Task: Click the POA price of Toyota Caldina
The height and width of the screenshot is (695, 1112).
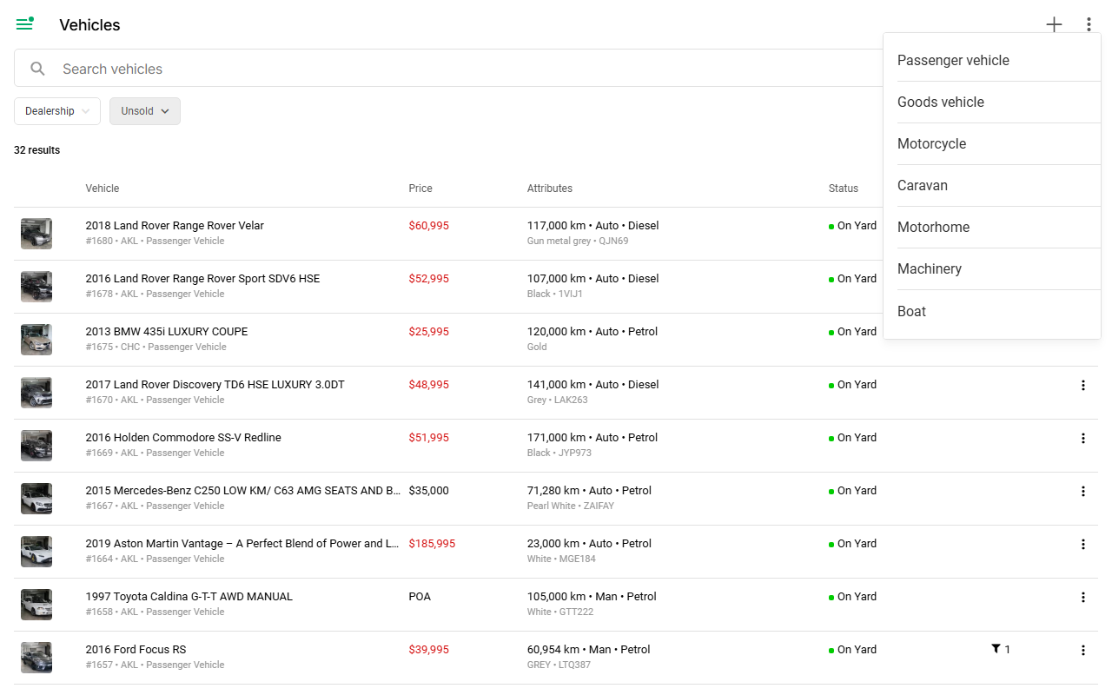Action: point(420,597)
